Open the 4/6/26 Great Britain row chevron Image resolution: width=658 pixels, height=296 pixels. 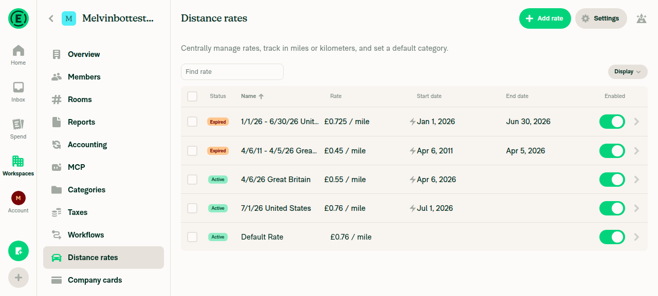pyautogui.click(x=636, y=180)
